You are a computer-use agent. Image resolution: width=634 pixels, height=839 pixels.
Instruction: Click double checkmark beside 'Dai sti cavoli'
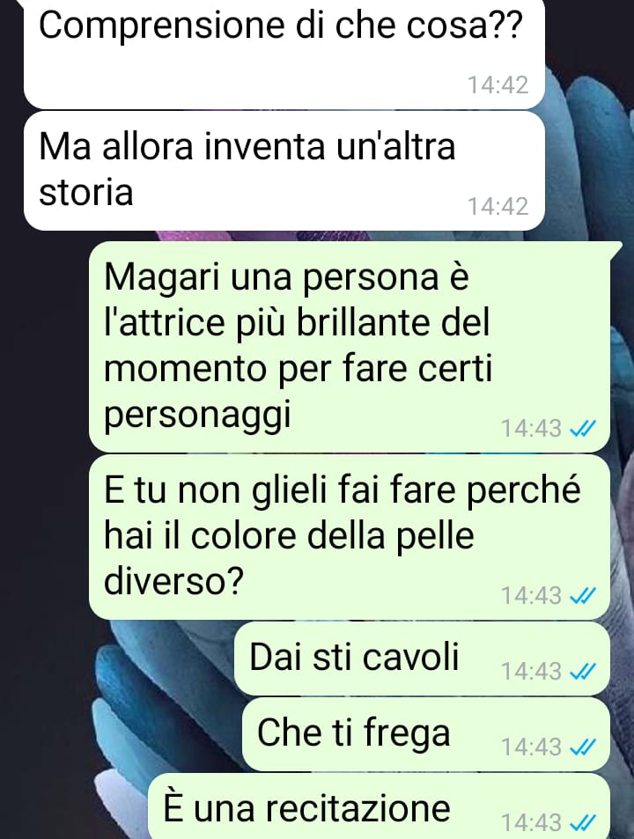583,671
